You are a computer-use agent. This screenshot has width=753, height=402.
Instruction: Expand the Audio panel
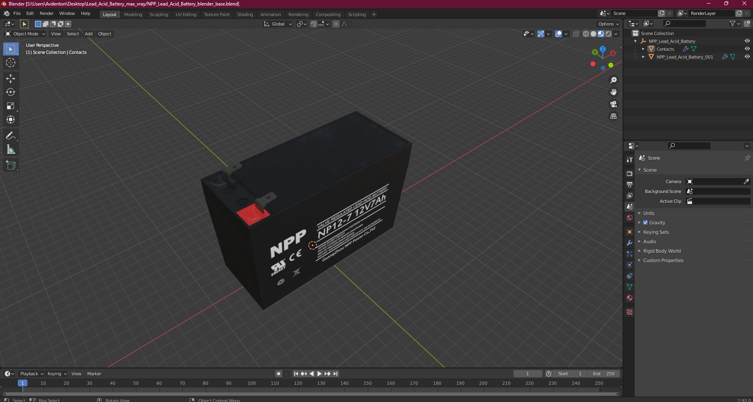point(649,241)
